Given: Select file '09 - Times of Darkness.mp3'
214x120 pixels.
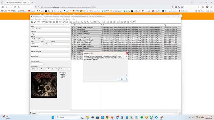Looking at the screenshot, I should pyautogui.click(x=82, y=44).
